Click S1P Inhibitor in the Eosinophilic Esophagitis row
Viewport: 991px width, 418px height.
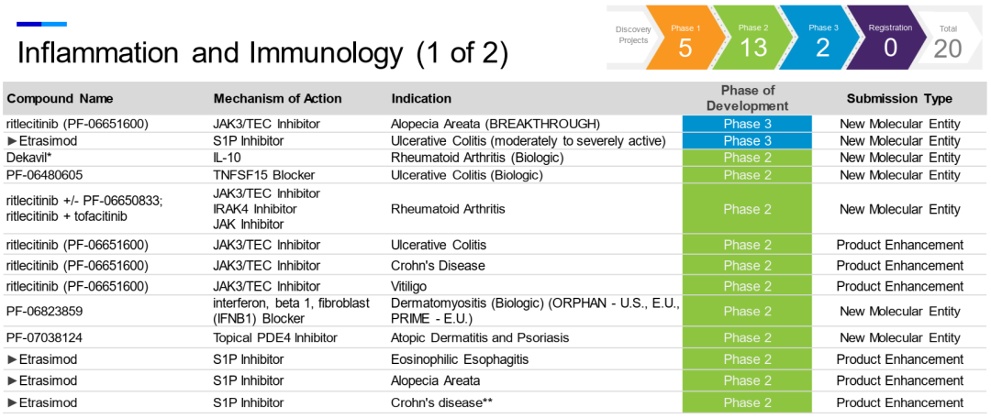[248, 360]
